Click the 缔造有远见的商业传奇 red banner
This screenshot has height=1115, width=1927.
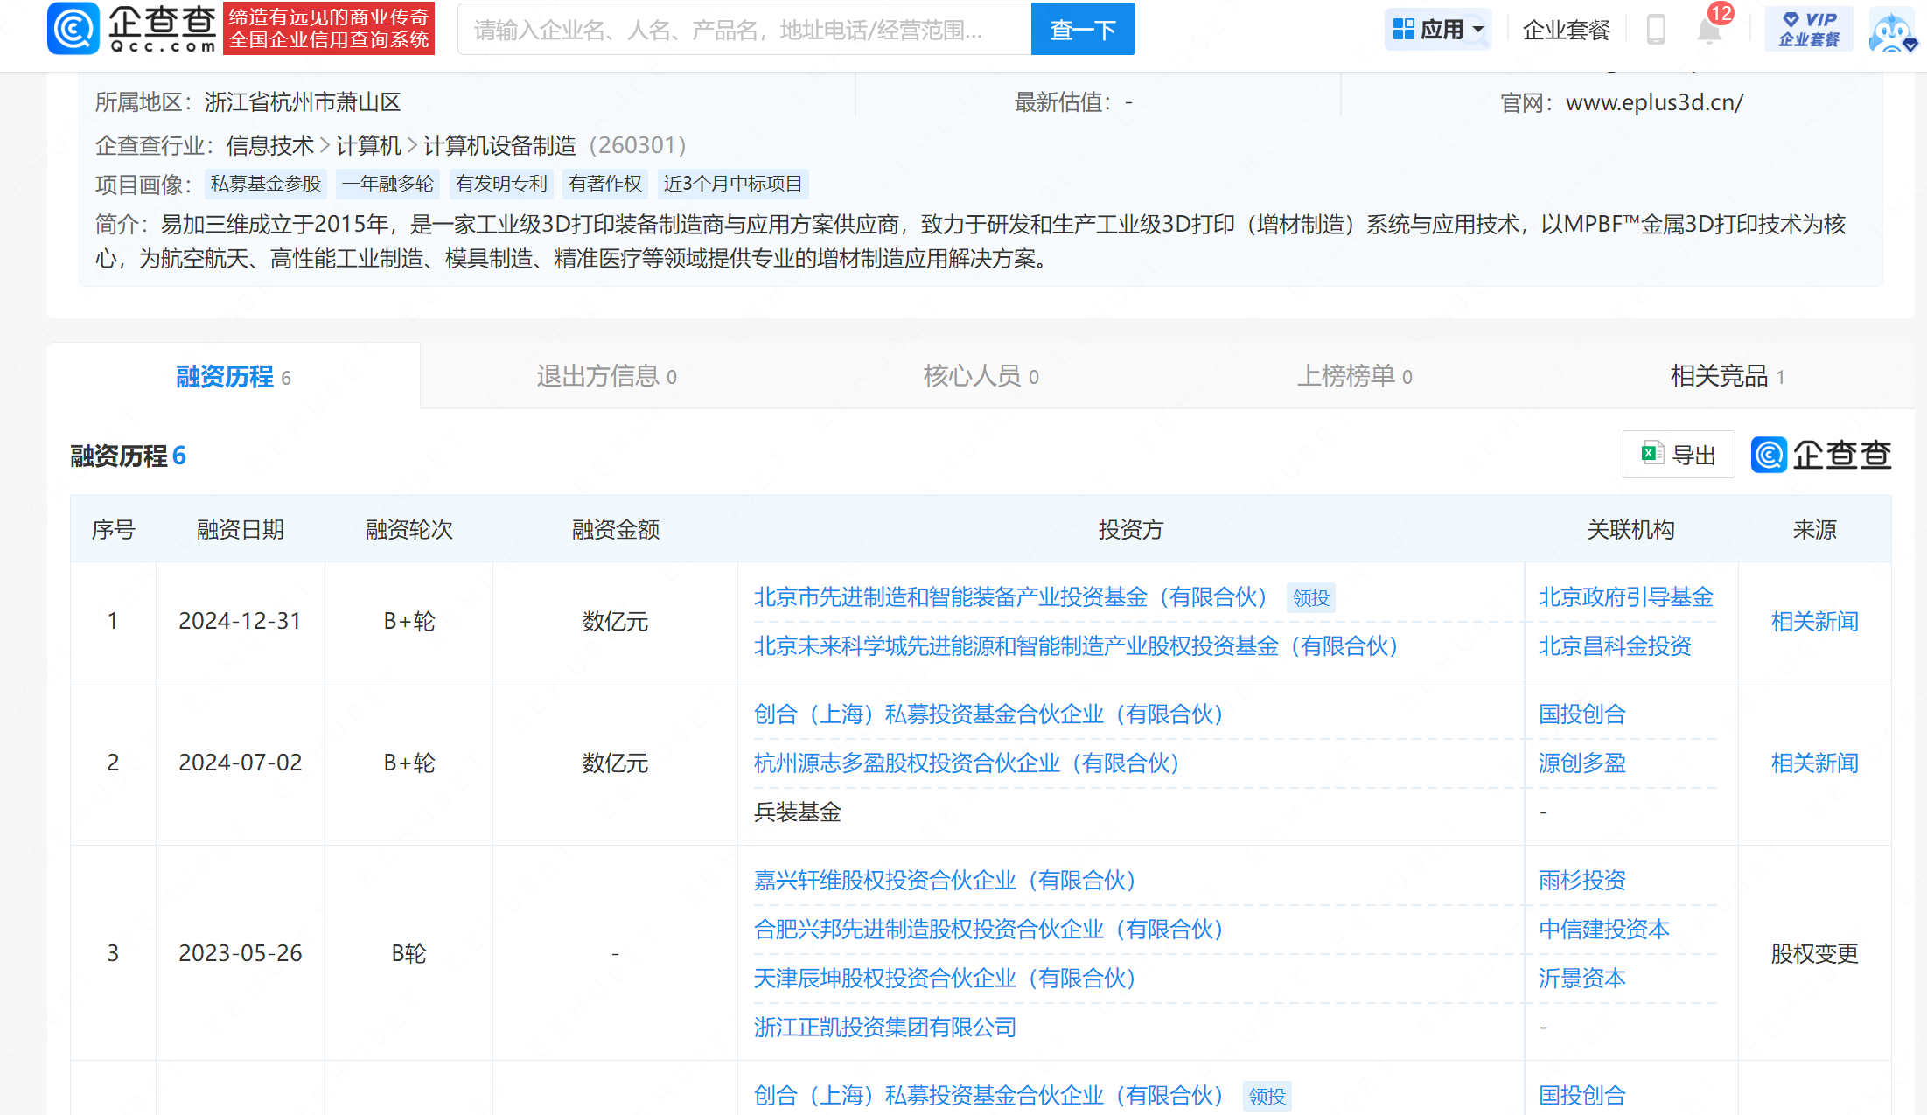click(329, 29)
